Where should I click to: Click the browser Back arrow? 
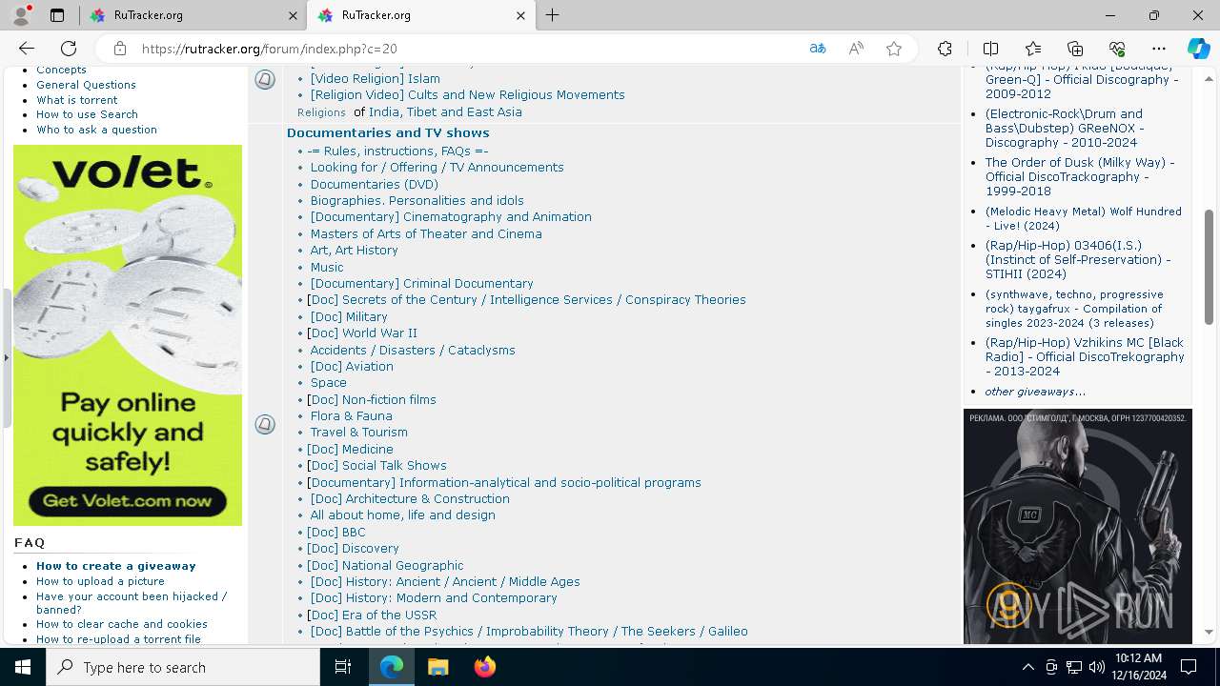pos(27,49)
